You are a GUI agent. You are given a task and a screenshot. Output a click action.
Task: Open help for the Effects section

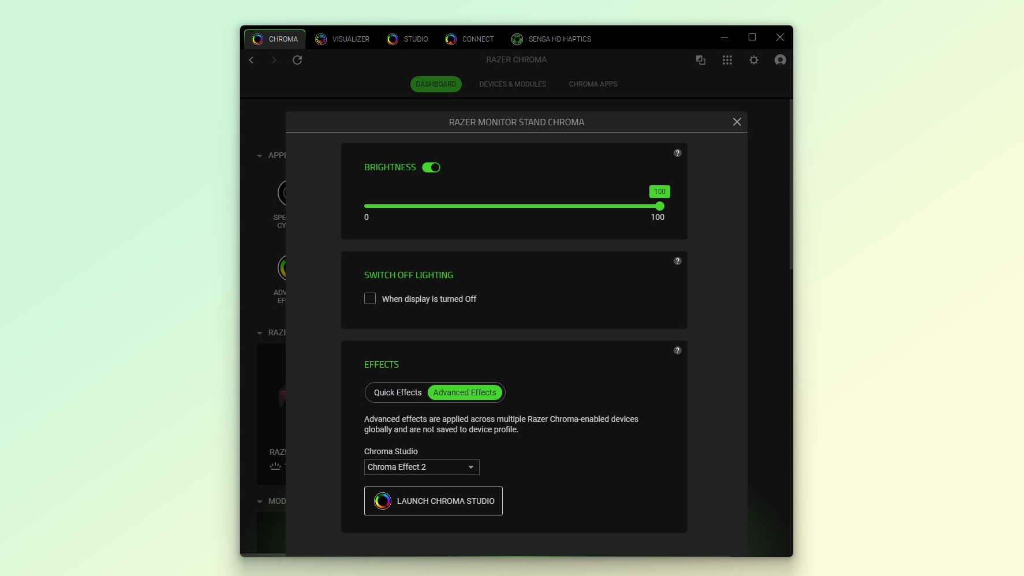tap(678, 350)
